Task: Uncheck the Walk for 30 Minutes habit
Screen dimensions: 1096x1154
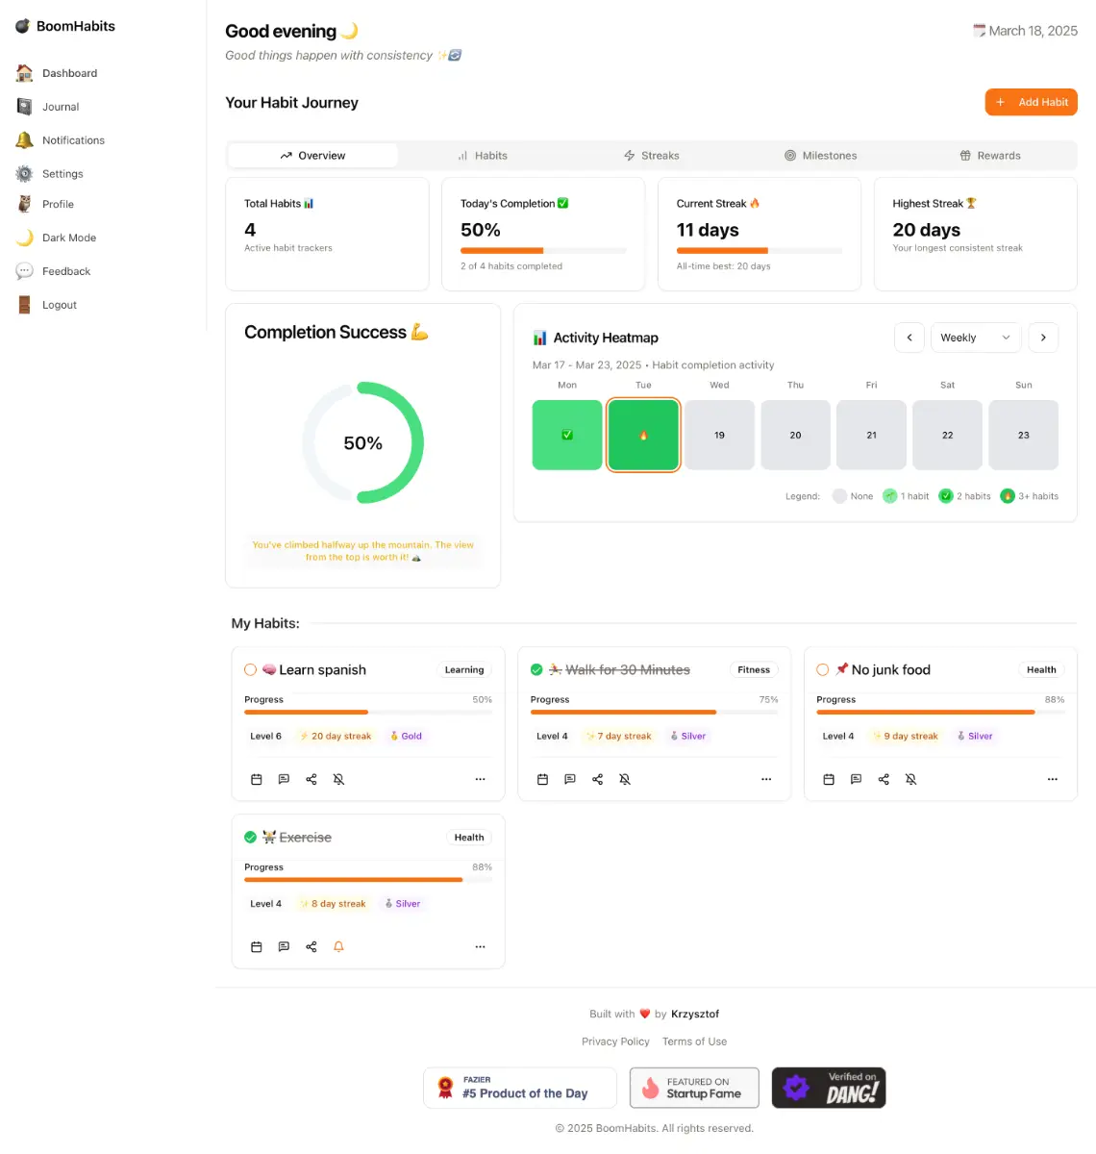Action: pyautogui.click(x=536, y=670)
